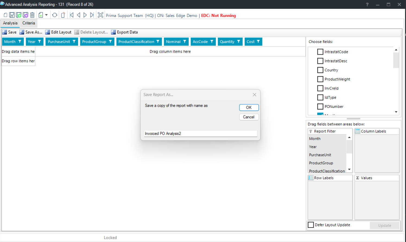Click the help question mark in title bar
This screenshot has width=406, height=242.
[367, 4]
